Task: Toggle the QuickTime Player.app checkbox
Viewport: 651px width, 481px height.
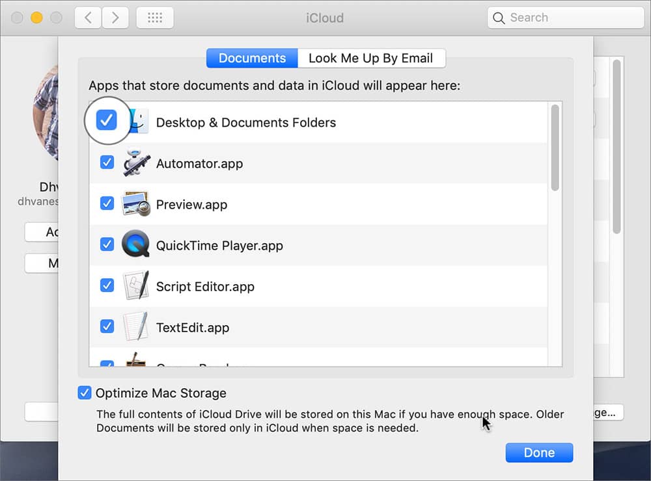Action: [107, 245]
